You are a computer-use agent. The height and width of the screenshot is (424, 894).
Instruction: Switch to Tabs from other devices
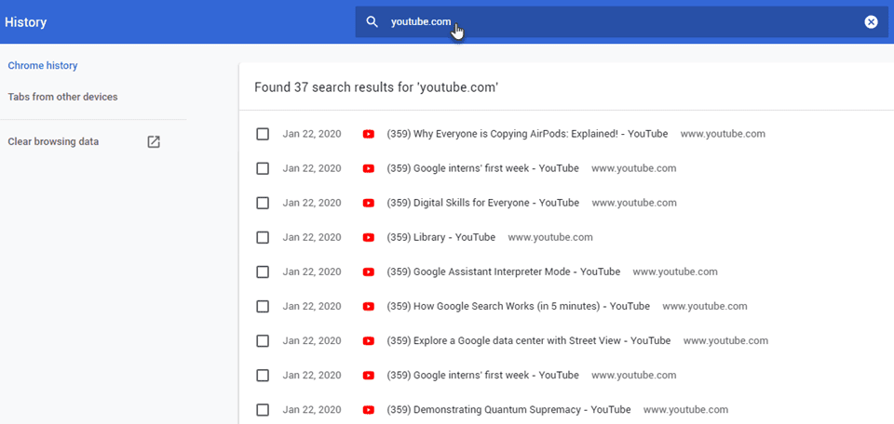point(62,97)
